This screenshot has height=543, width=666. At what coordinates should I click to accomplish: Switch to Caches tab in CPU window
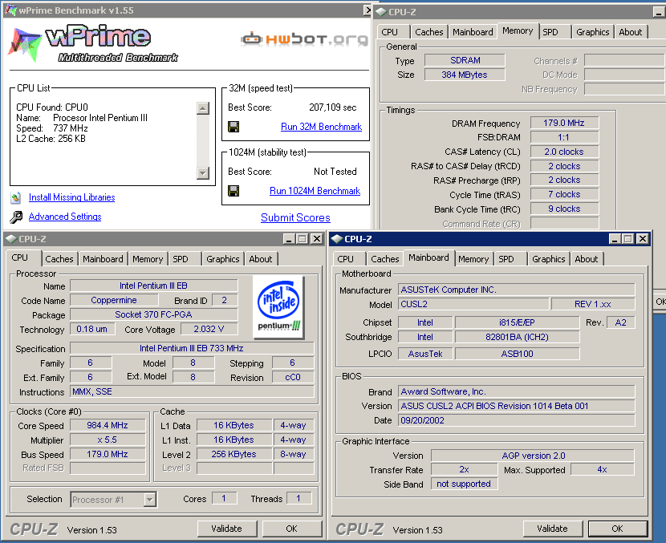(x=59, y=259)
